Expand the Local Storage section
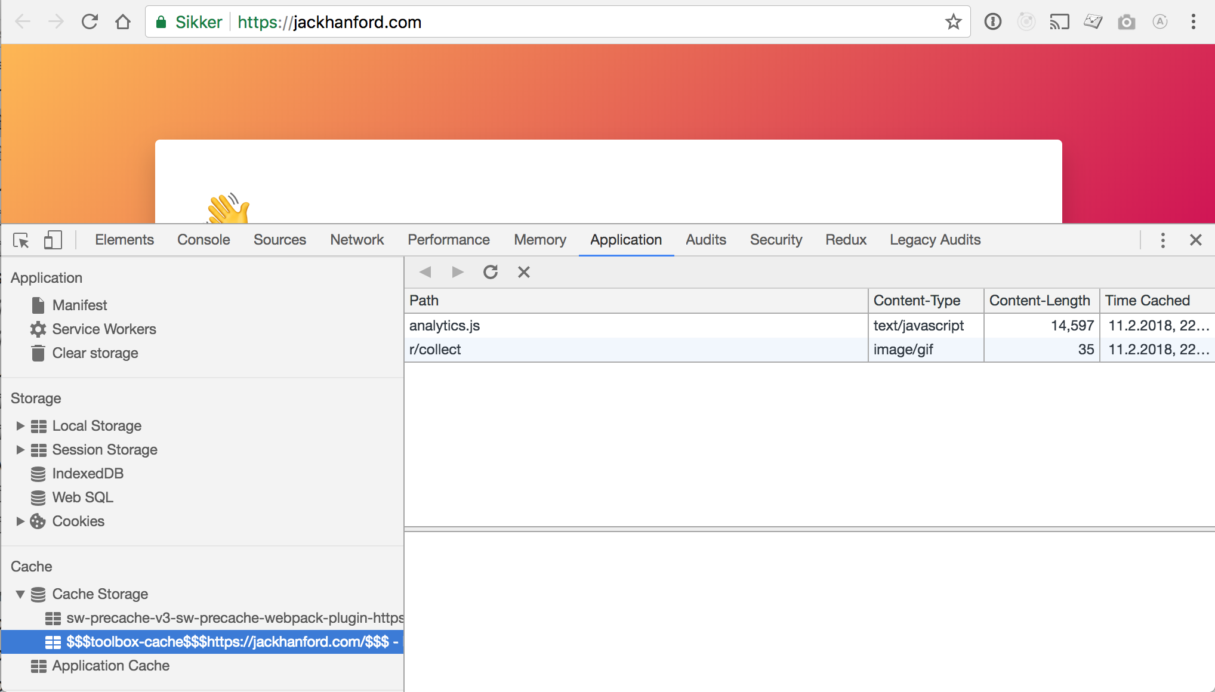 click(20, 425)
